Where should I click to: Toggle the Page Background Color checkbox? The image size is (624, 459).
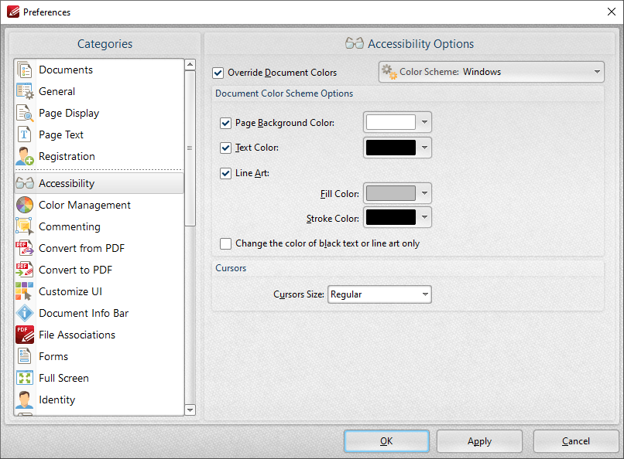(225, 123)
